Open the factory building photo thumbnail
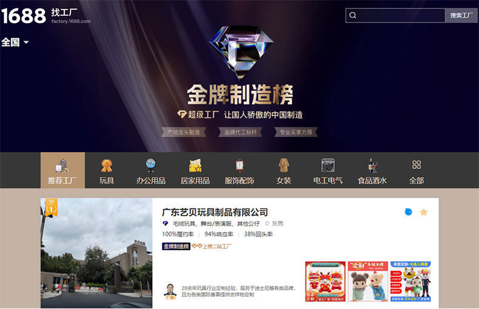Viewport: 479px width, 309px height. (96, 253)
